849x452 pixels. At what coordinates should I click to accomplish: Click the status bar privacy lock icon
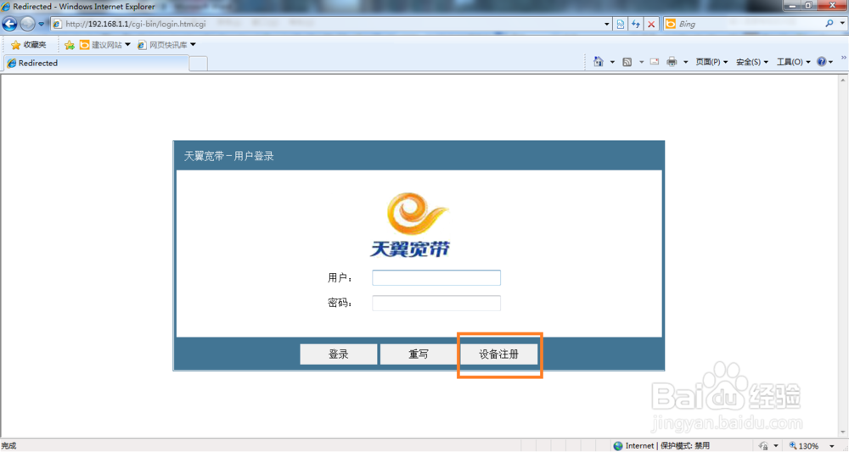coord(763,446)
